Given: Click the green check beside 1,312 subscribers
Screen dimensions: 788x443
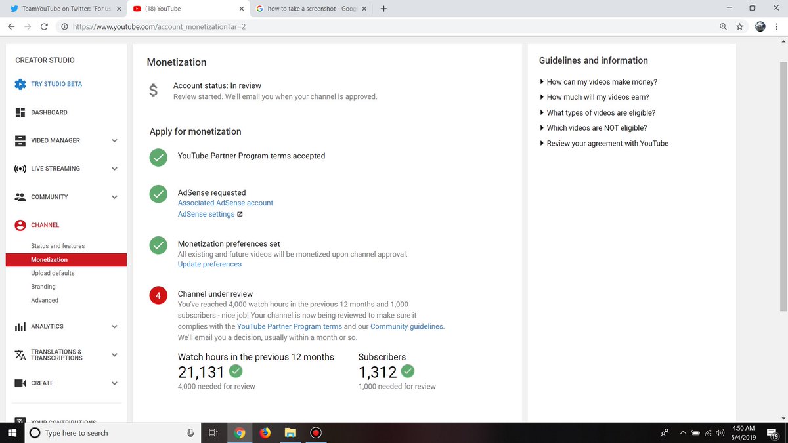Looking at the screenshot, I should (x=408, y=371).
